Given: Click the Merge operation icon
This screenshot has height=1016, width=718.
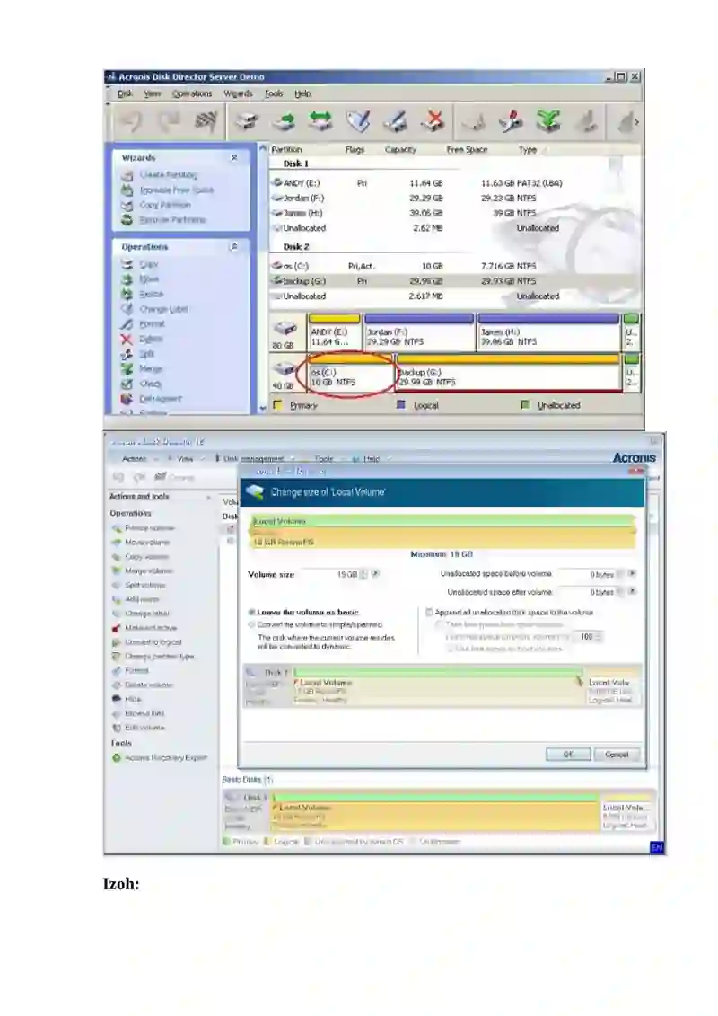Looking at the screenshot, I should pos(127,368).
